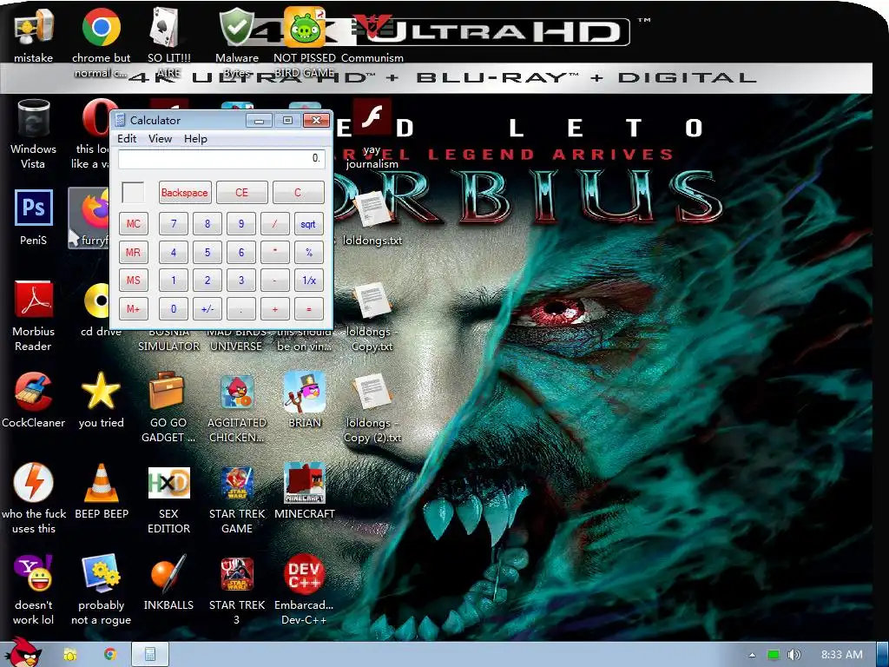The height and width of the screenshot is (667, 889).
Task: Select the 'loldongs - Copy (2).txt' file
Action: 372,408
